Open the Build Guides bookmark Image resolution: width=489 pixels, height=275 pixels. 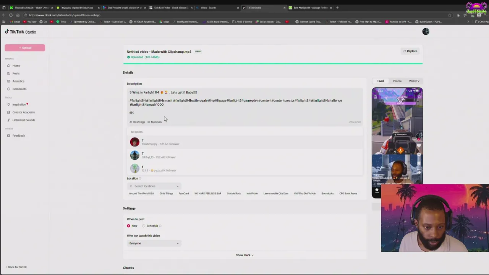tap(428, 22)
